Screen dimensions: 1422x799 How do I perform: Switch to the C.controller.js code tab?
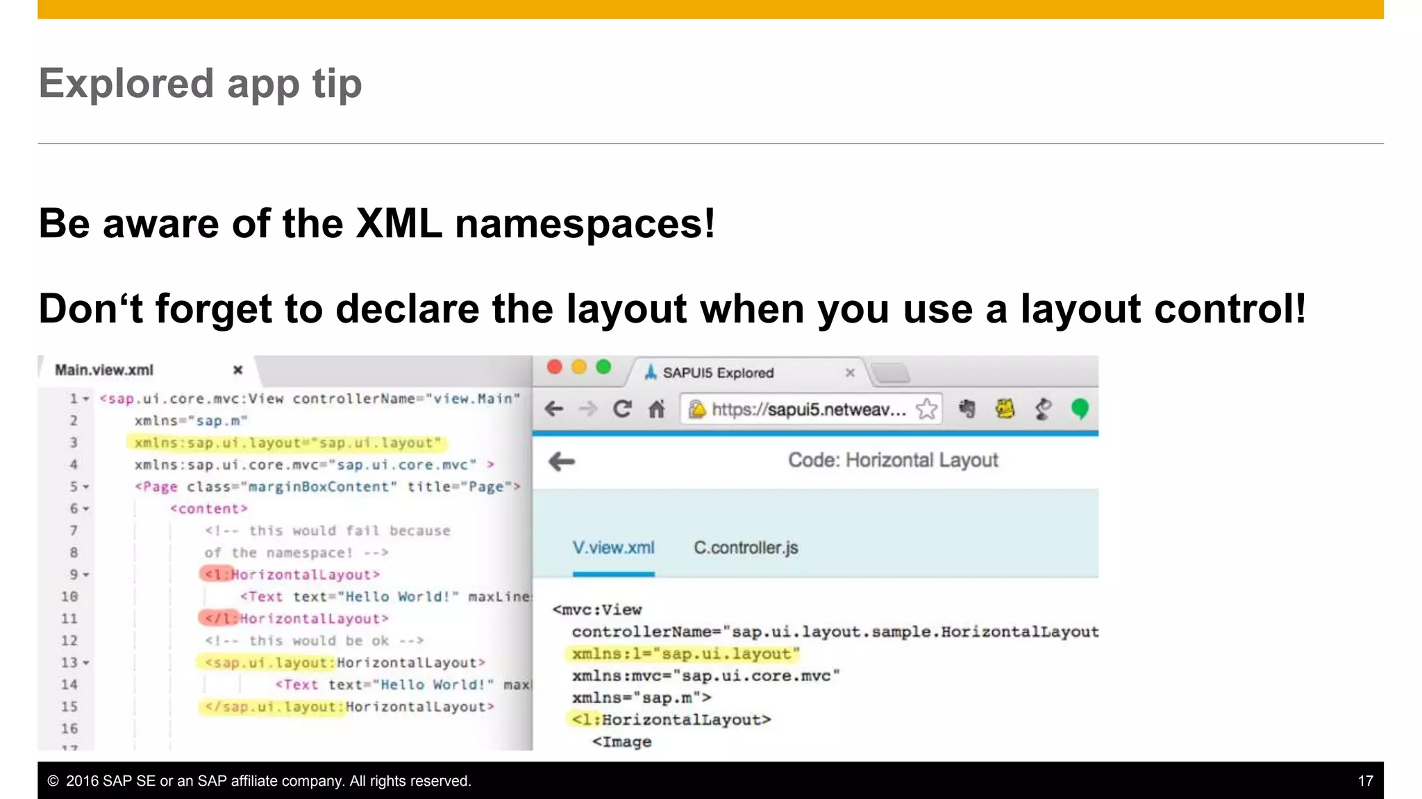point(746,548)
